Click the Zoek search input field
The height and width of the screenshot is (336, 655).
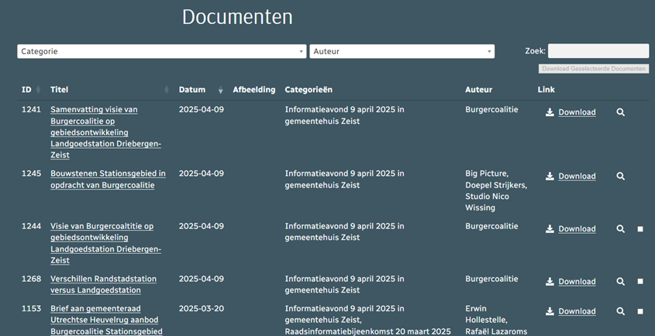(598, 51)
